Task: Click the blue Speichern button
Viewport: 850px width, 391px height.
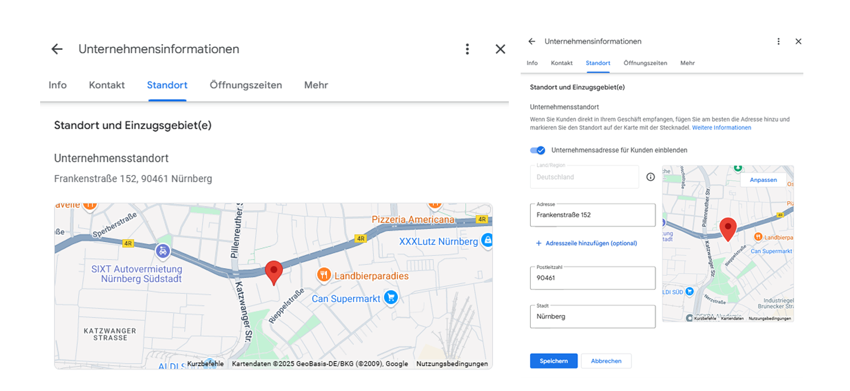Action: point(553,361)
